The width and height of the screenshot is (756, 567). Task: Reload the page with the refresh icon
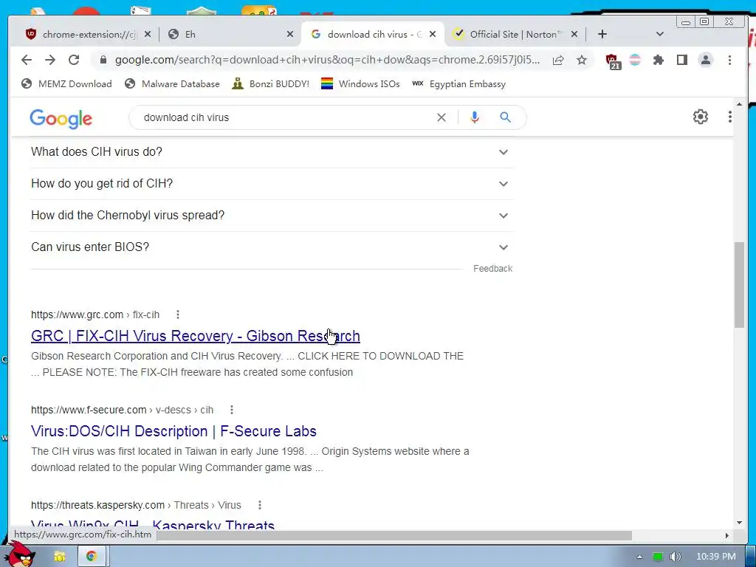click(x=74, y=60)
